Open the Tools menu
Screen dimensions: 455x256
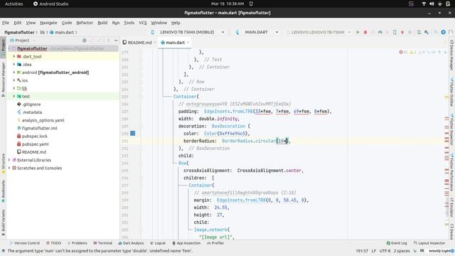click(x=129, y=23)
